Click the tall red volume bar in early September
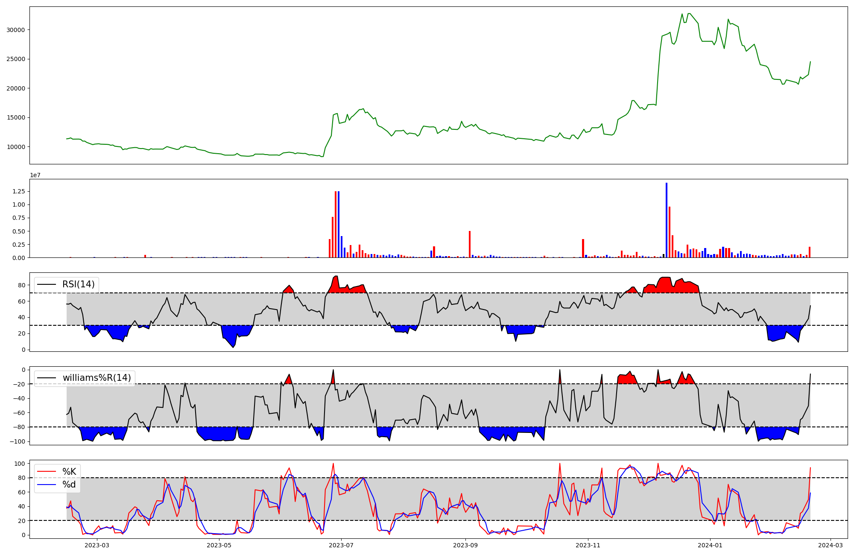Screen dimensions: 854x555 (470, 244)
